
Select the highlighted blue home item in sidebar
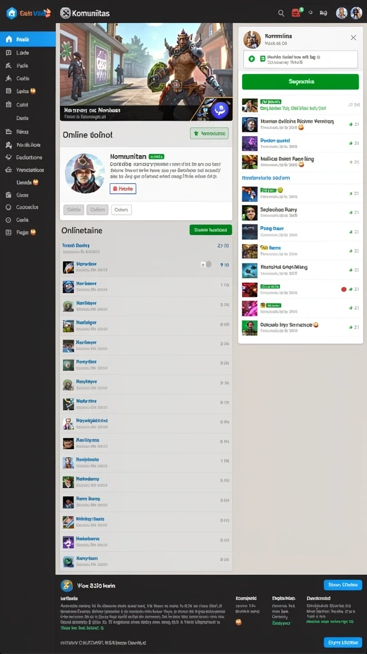pos(28,39)
